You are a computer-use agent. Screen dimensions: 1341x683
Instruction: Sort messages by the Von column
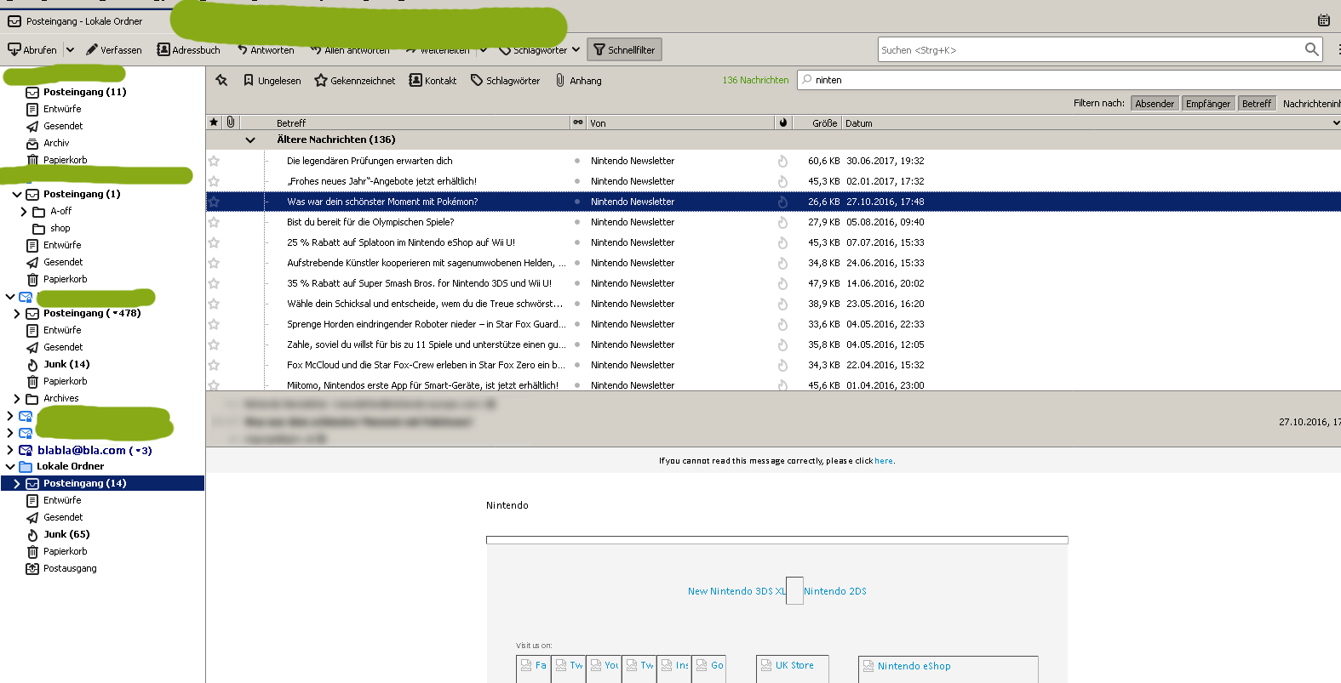coord(681,122)
